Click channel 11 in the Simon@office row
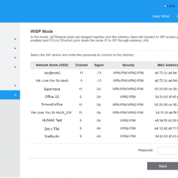This screenshot has width=178, height=178. click(81, 105)
